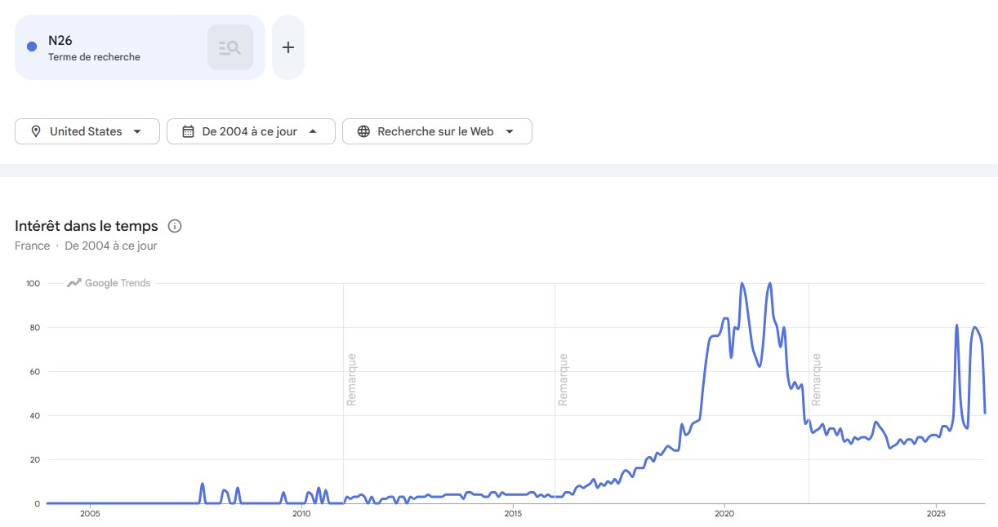This screenshot has height=527, width=998.
Task: Open the Recherche sur le Web dropdown
Action: tap(510, 131)
